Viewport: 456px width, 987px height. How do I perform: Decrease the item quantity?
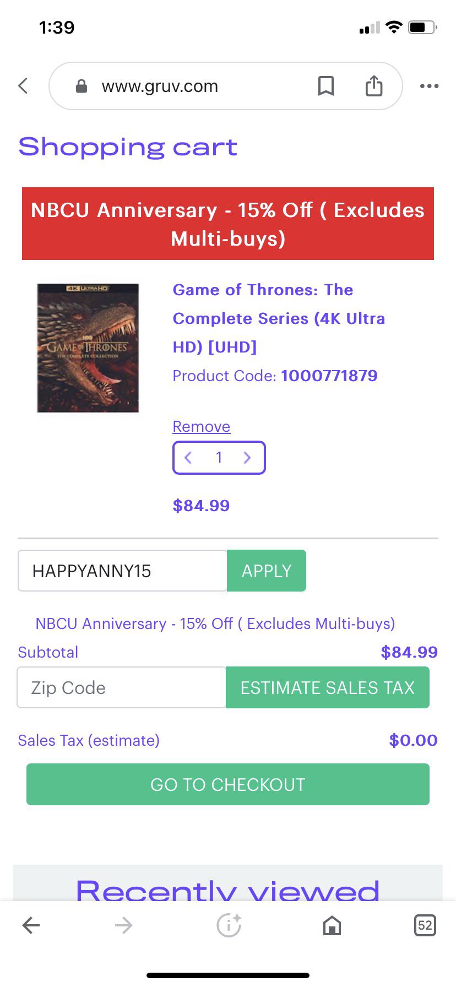coord(188,457)
